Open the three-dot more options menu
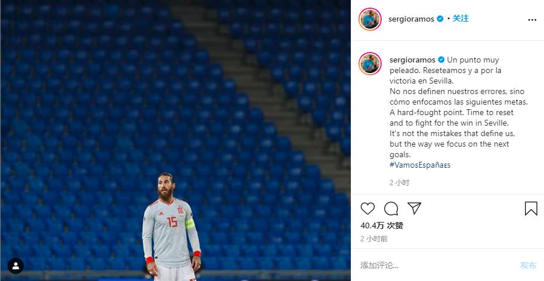Screen dimensions: 544x281 tap(532, 20)
